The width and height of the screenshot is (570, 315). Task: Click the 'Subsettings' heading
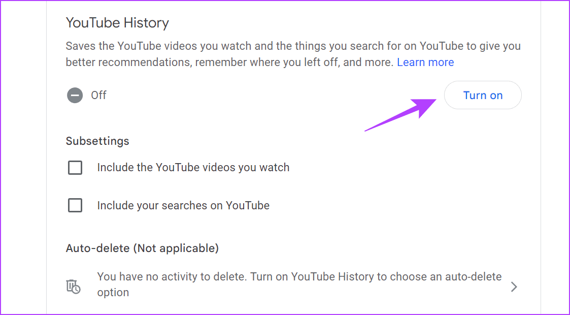pos(97,141)
